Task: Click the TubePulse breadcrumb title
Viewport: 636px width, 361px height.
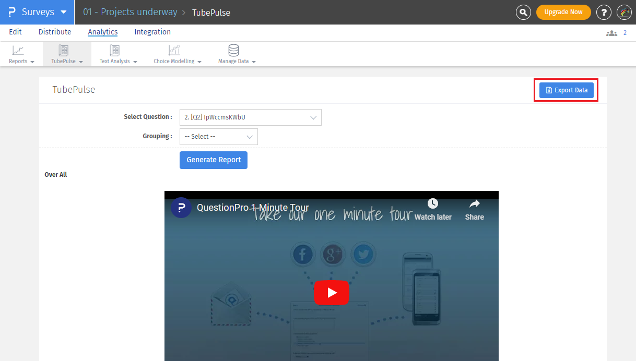Action: 211,12
